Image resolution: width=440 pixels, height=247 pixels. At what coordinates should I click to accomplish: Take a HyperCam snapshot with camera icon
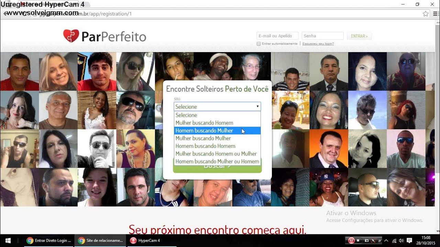(366, 240)
